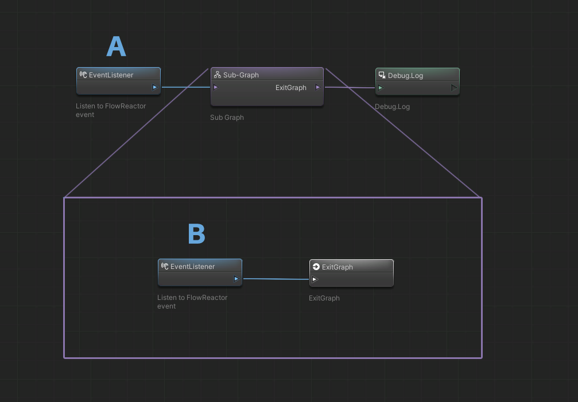Image resolution: width=578 pixels, height=402 pixels.
Task: Click the large blue letter A label
Action: 116,47
